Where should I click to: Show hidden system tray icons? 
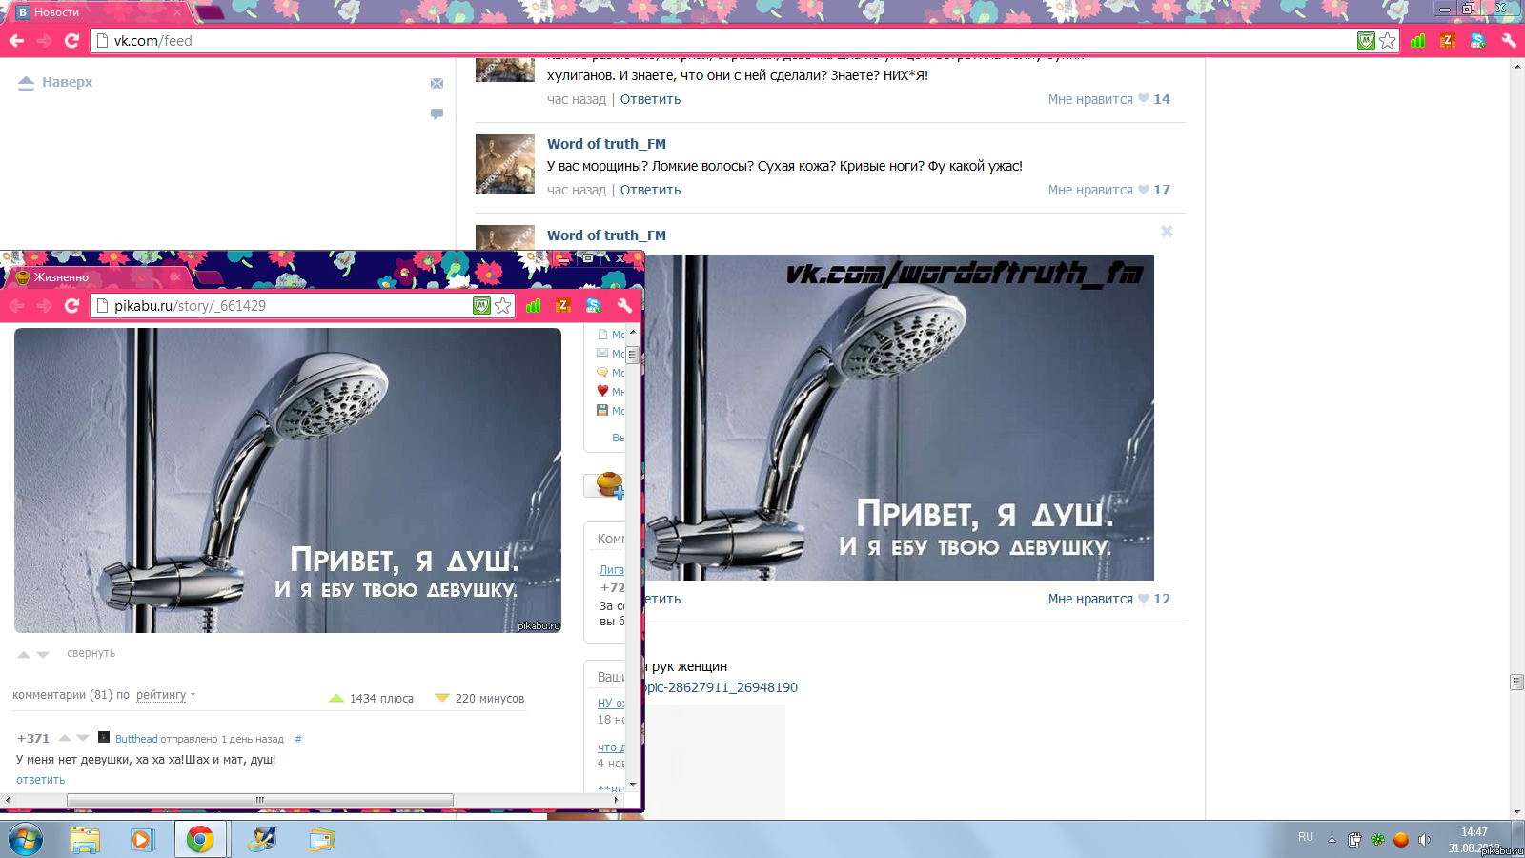(1332, 839)
